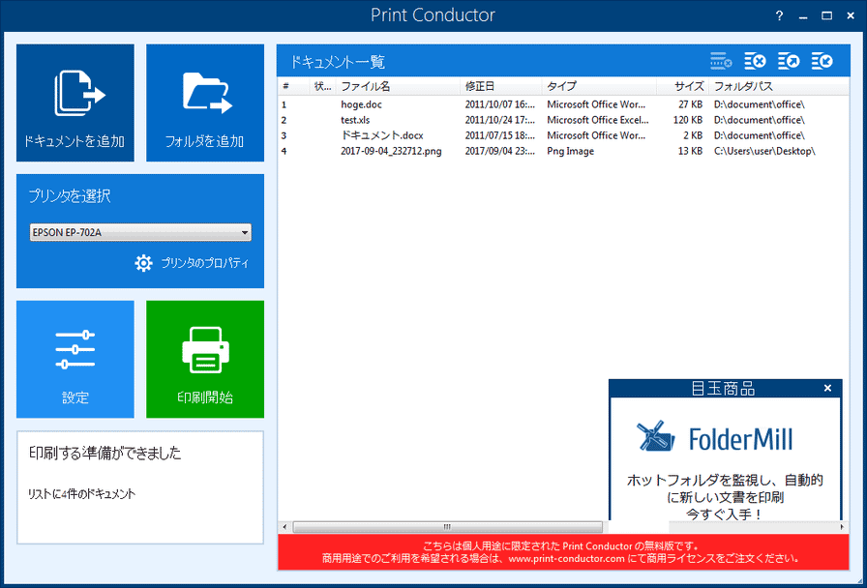Sort by the サイズ column header
The height and width of the screenshot is (588, 867).
683,86
